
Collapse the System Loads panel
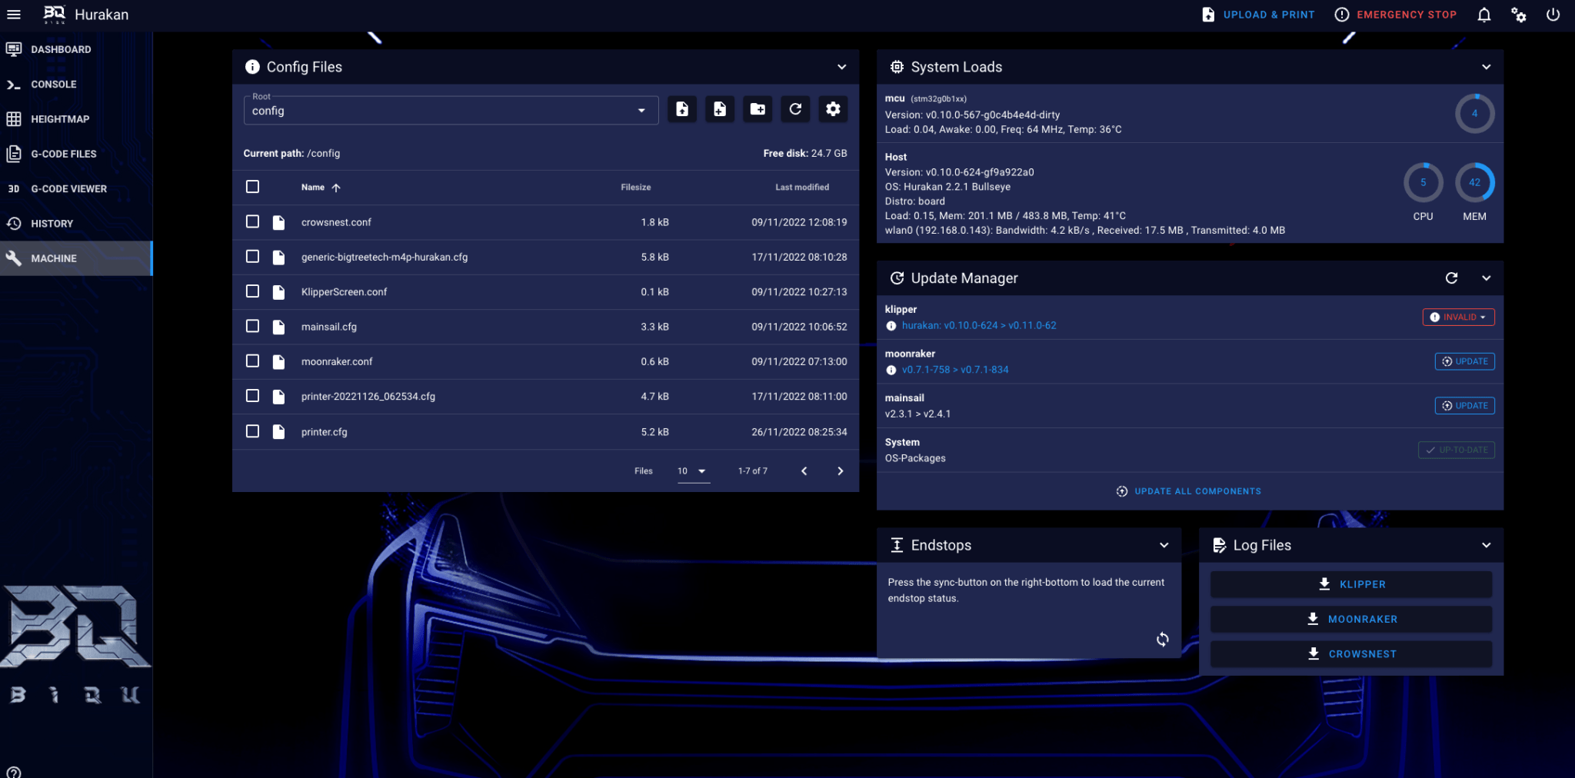point(1486,67)
